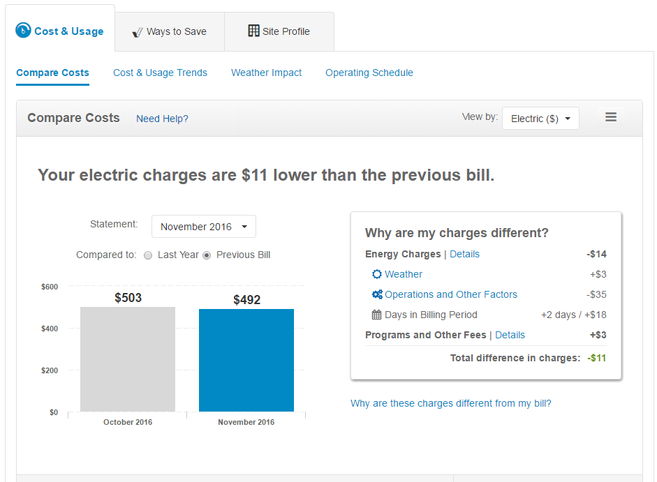Open the View by Electric ($) dropdown
This screenshot has height=482, width=657.
click(x=540, y=119)
